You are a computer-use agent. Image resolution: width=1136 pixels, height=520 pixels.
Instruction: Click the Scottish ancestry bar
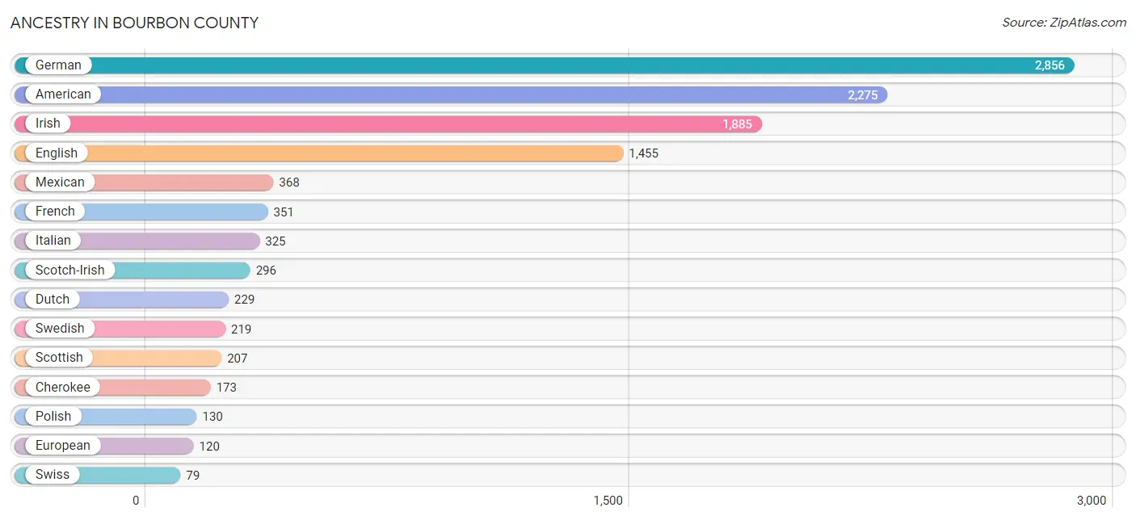118,358
